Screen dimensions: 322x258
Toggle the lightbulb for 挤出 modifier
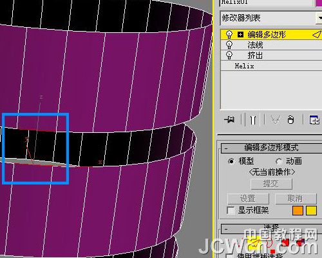click(x=229, y=55)
